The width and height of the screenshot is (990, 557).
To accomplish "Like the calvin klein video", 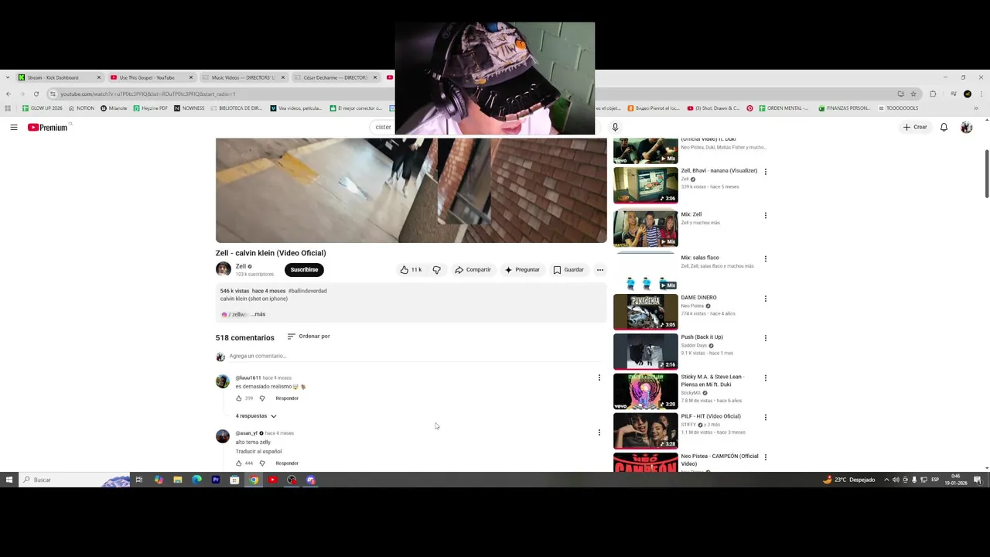I will (411, 269).
